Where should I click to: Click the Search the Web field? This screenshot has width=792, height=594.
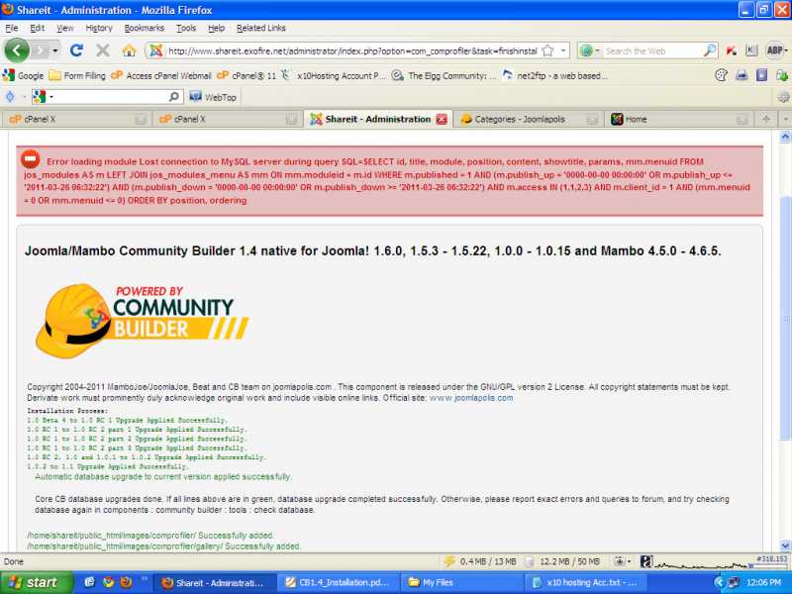coord(652,51)
